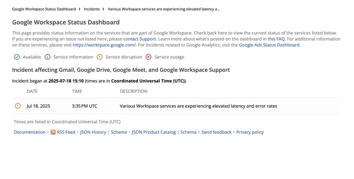Image resolution: width=354 pixels, height=179 pixels.
Task: Click the DATE column header
Action: click(32, 91)
